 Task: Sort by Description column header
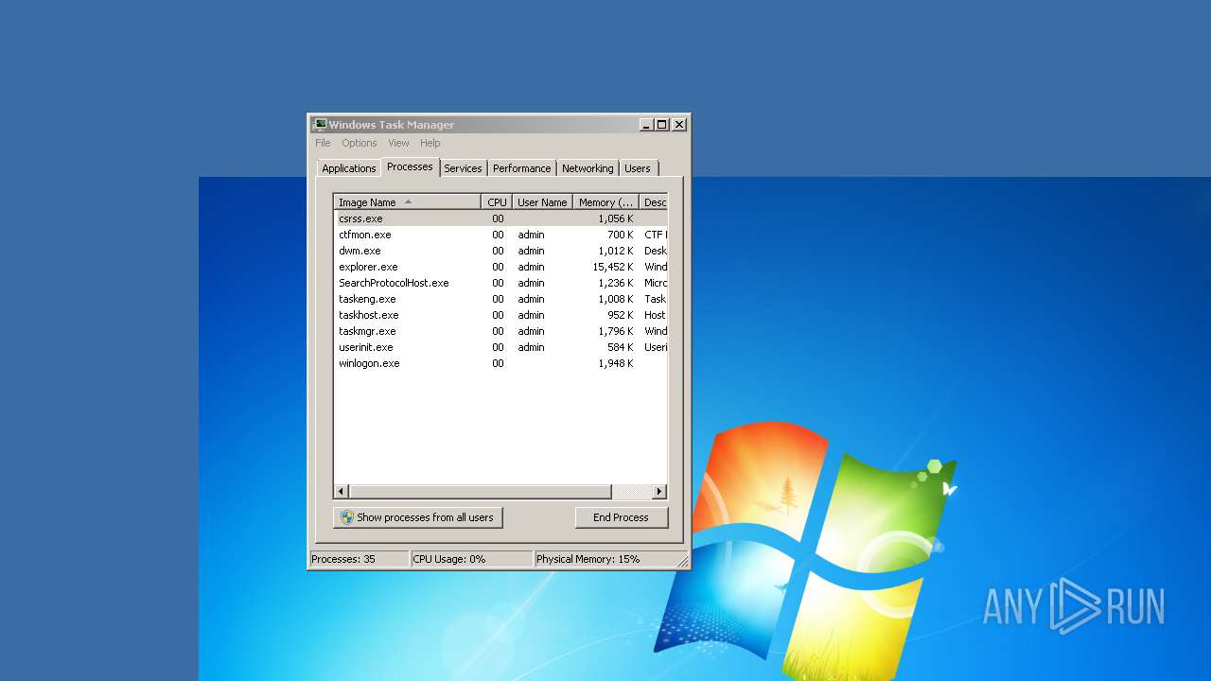click(654, 202)
